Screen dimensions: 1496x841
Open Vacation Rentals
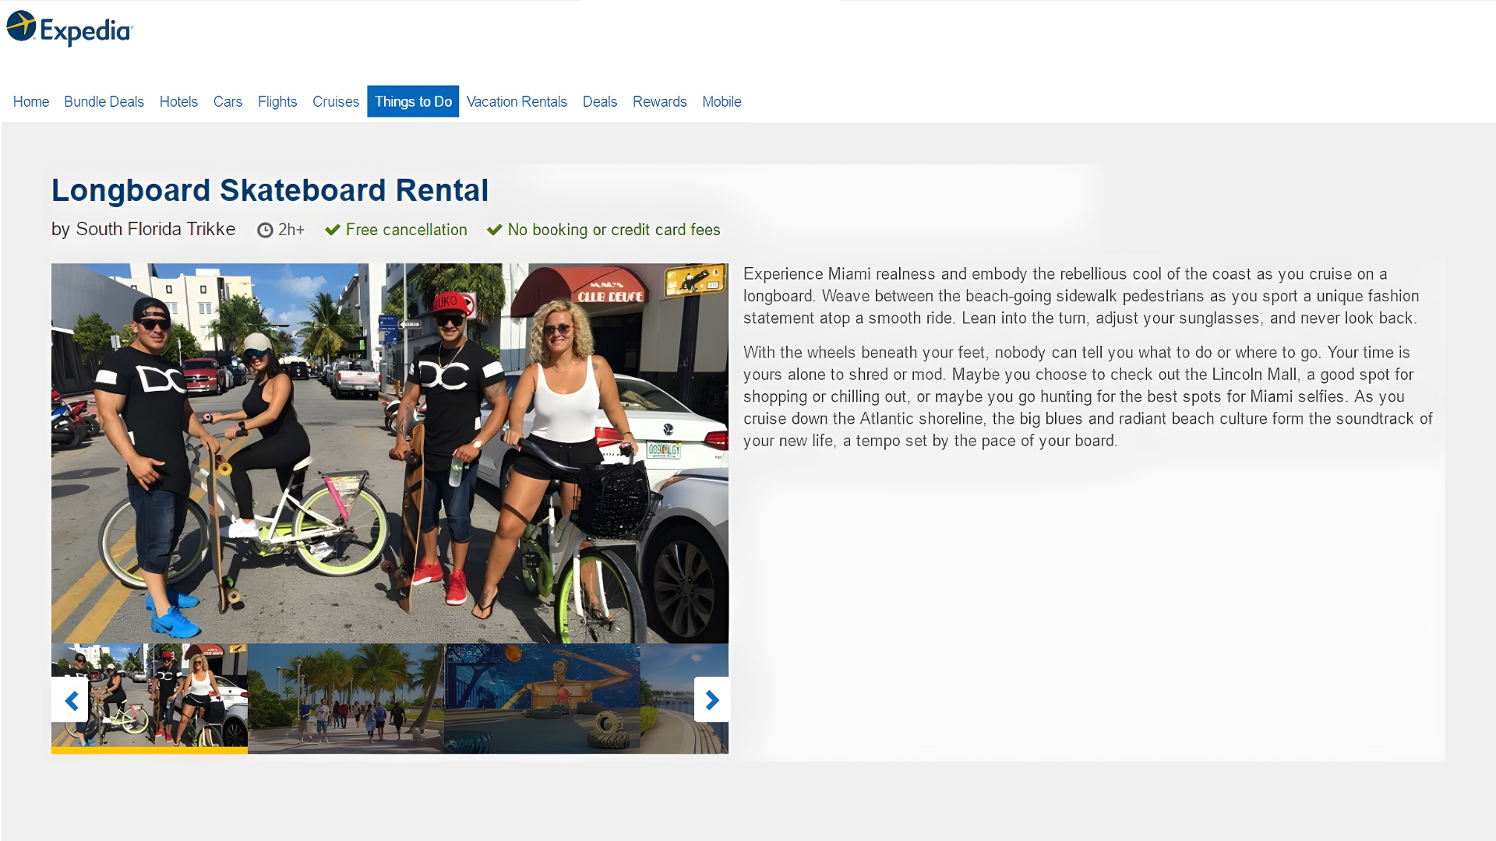pyautogui.click(x=517, y=102)
